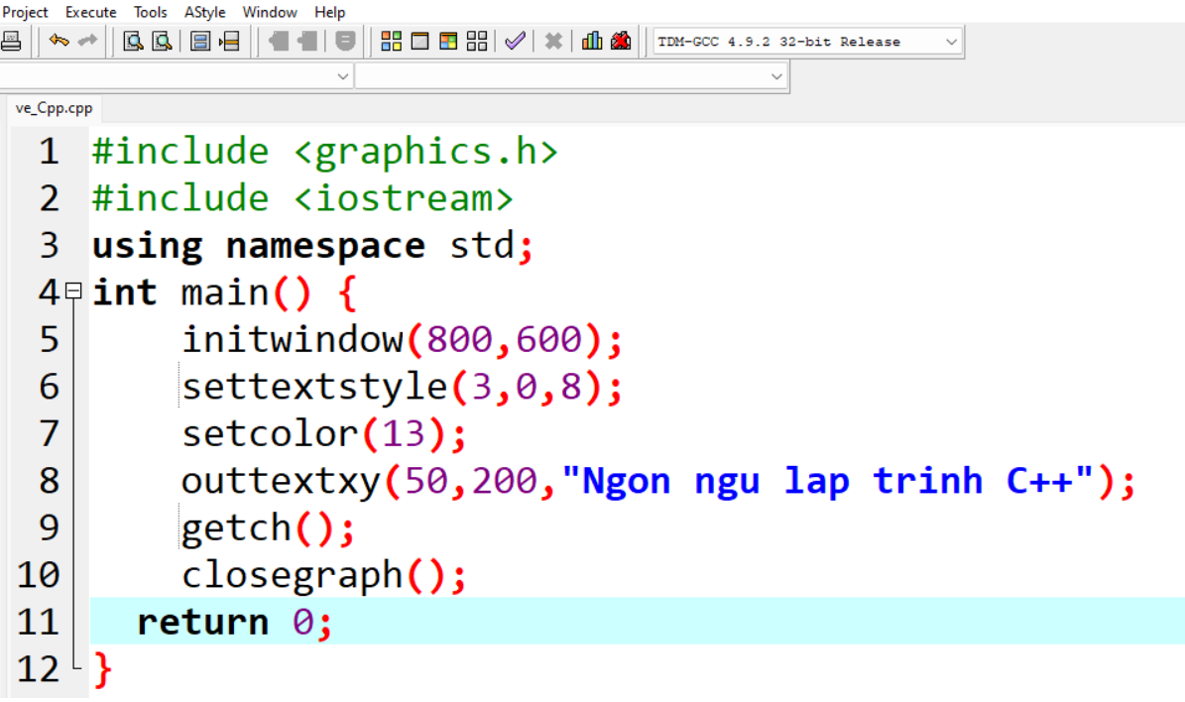Open the Project menu
1185x702 pixels.
coord(25,12)
